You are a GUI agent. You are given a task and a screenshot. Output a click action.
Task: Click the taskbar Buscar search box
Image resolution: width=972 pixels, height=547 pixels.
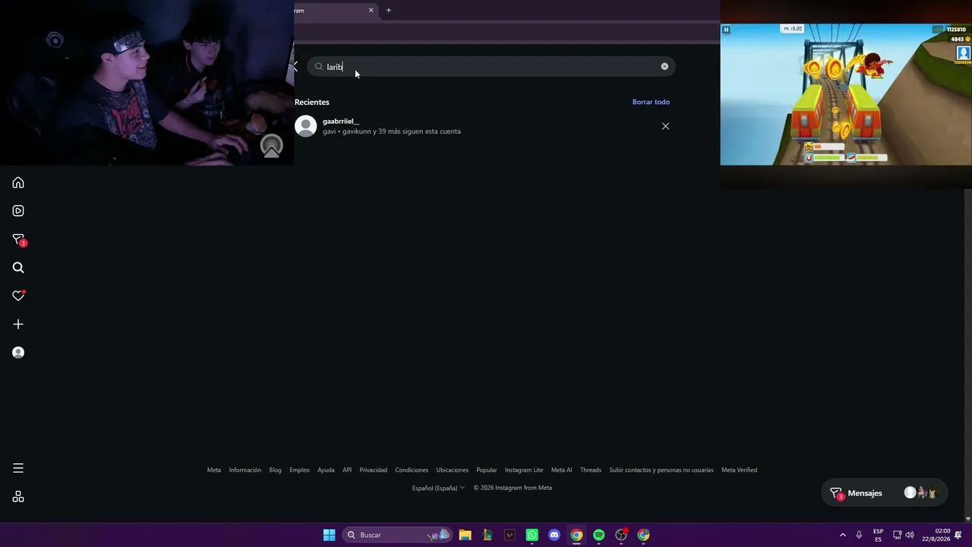[x=396, y=535]
